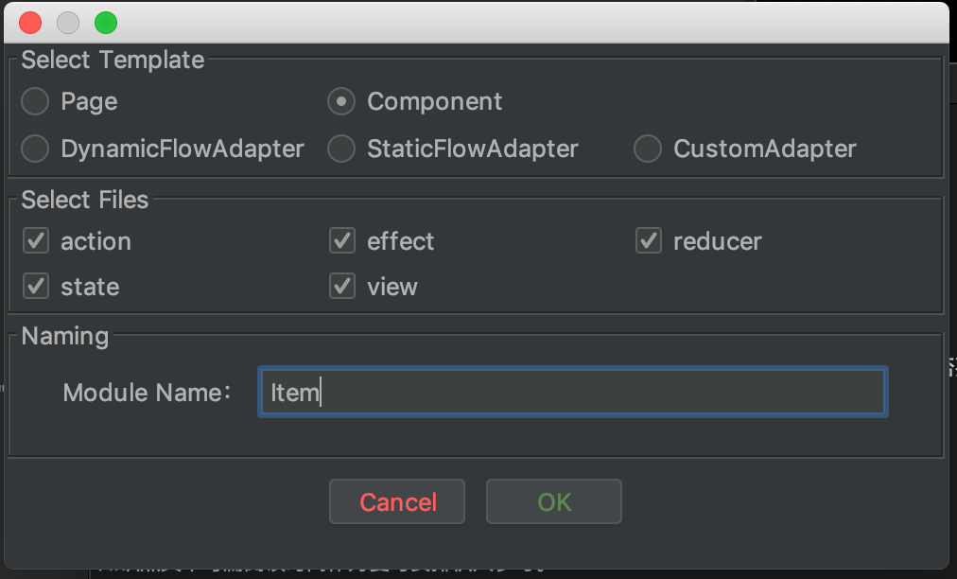
Task: Click the gray minimize window button
Action: click(68, 24)
